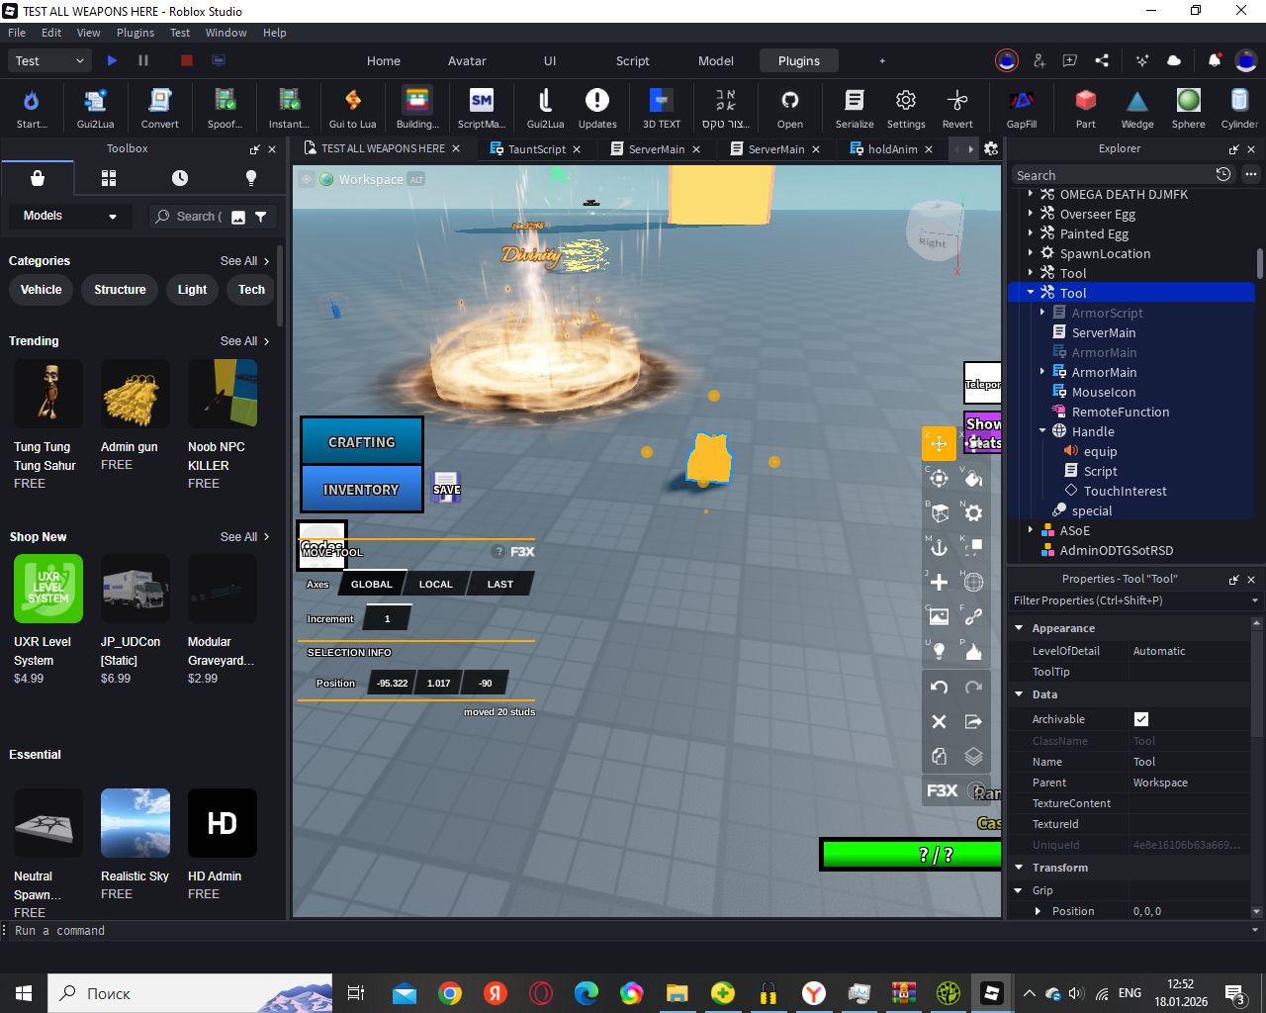Activate the GapFill plugin
The image size is (1266, 1013).
coord(1022,108)
